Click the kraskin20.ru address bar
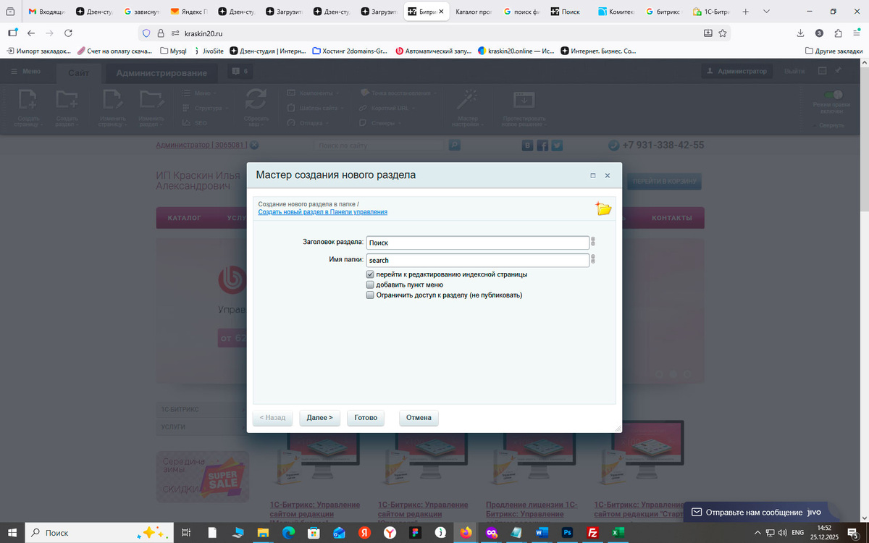 (x=434, y=33)
